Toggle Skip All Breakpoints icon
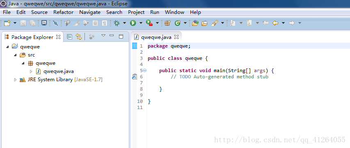Viewport: 350px width, 148px height. click(x=55, y=23)
